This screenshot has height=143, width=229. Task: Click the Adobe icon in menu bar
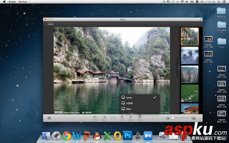tap(168, 2)
